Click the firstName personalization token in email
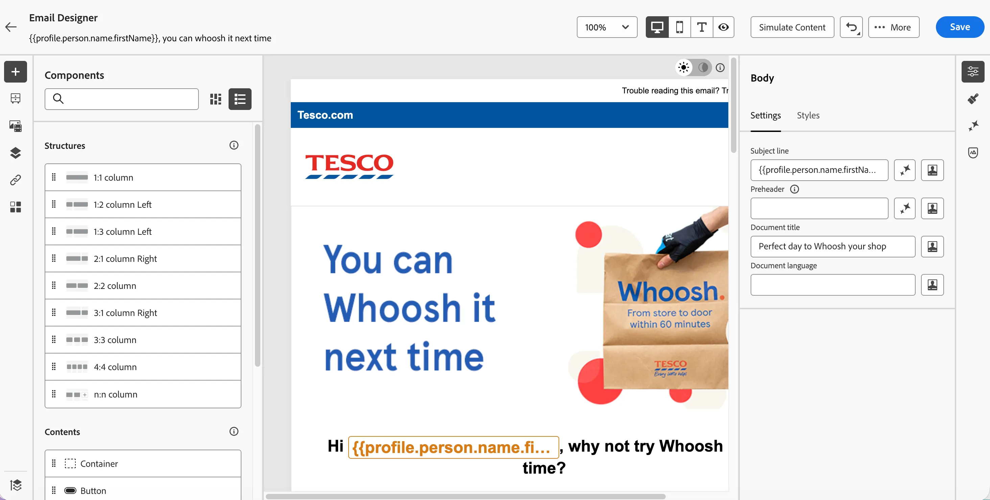 coord(453,447)
